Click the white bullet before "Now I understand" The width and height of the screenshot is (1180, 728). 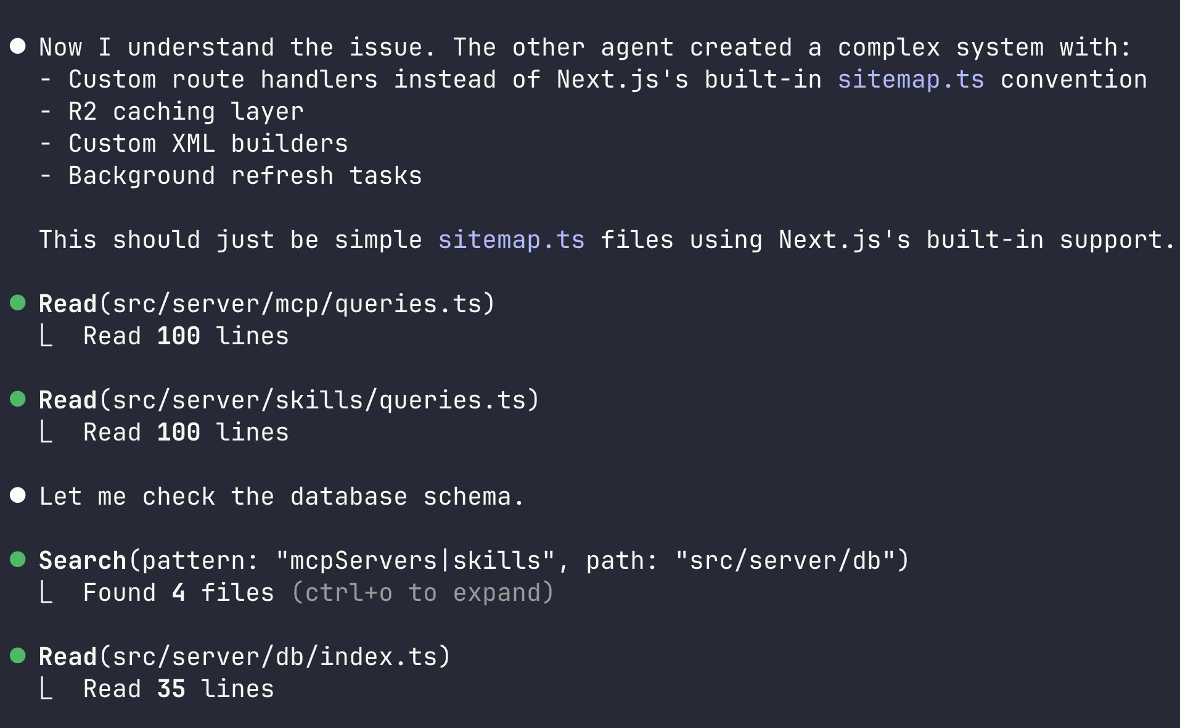[18, 46]
